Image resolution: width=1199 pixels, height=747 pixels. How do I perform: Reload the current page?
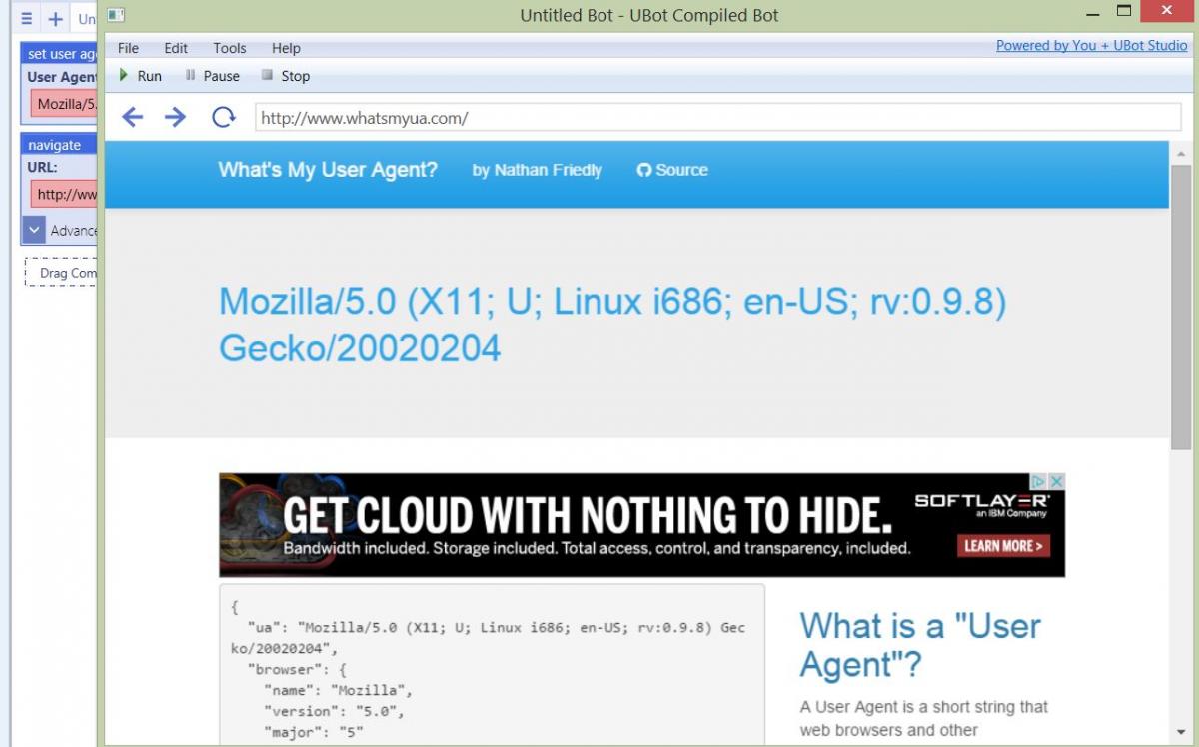(x=224, y=118)
